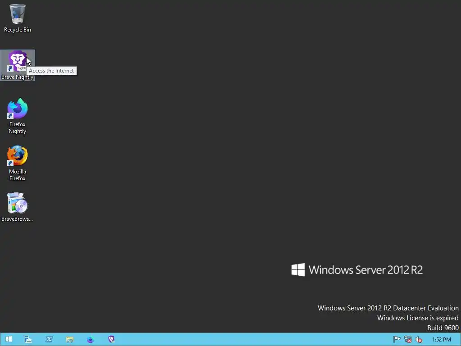Screen dimensions: 461x346
Task: Launch PowerShell from the taskbar
Action: point(49,339)
